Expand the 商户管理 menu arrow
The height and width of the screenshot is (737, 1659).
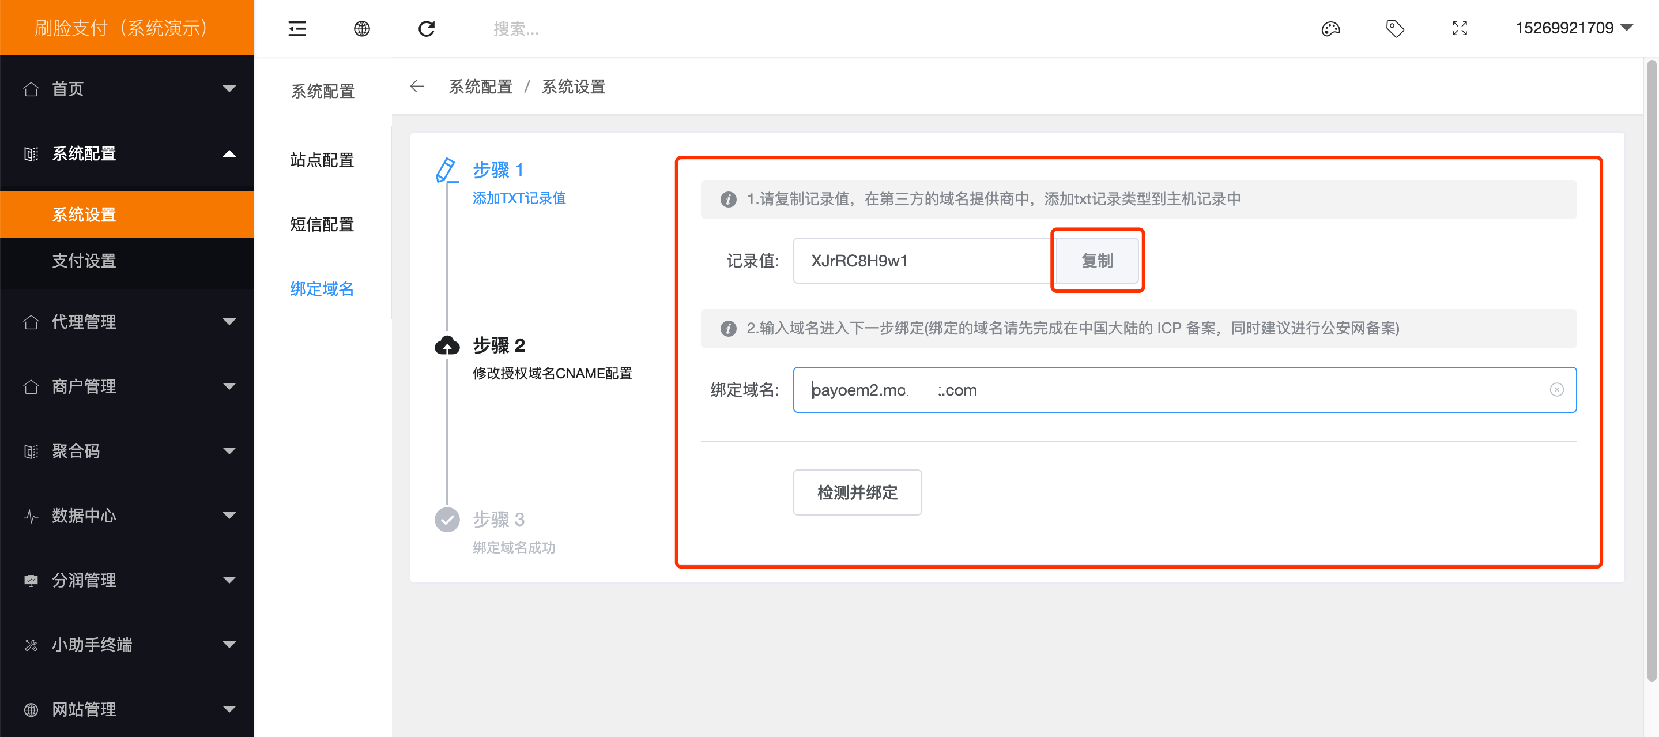[229, 386]
